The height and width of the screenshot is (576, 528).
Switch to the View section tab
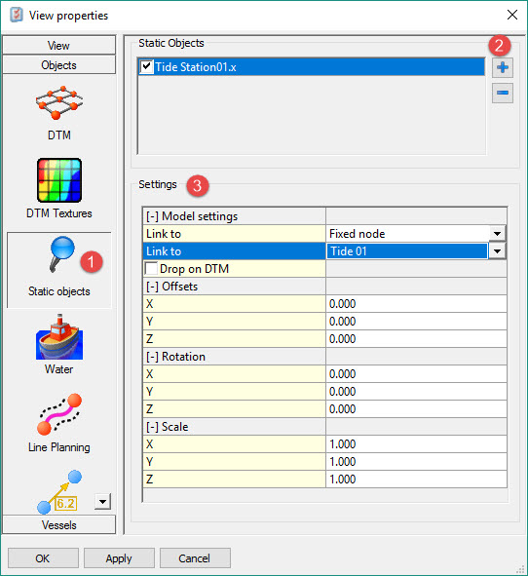59,45
